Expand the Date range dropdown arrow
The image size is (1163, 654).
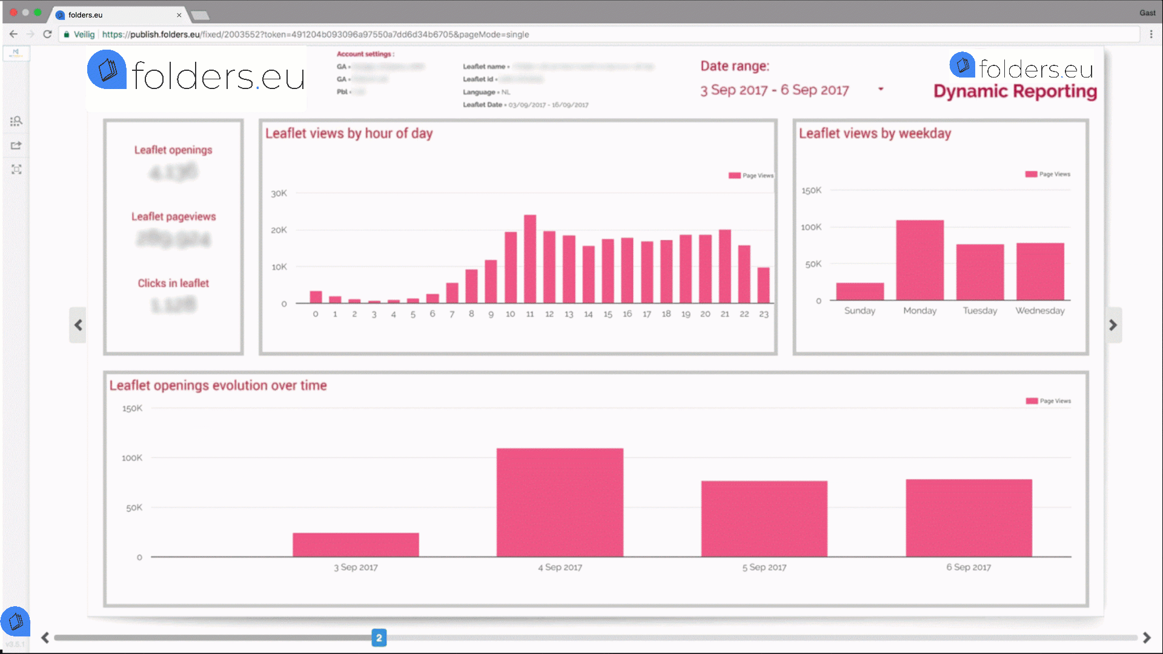[x=881, y=89]
